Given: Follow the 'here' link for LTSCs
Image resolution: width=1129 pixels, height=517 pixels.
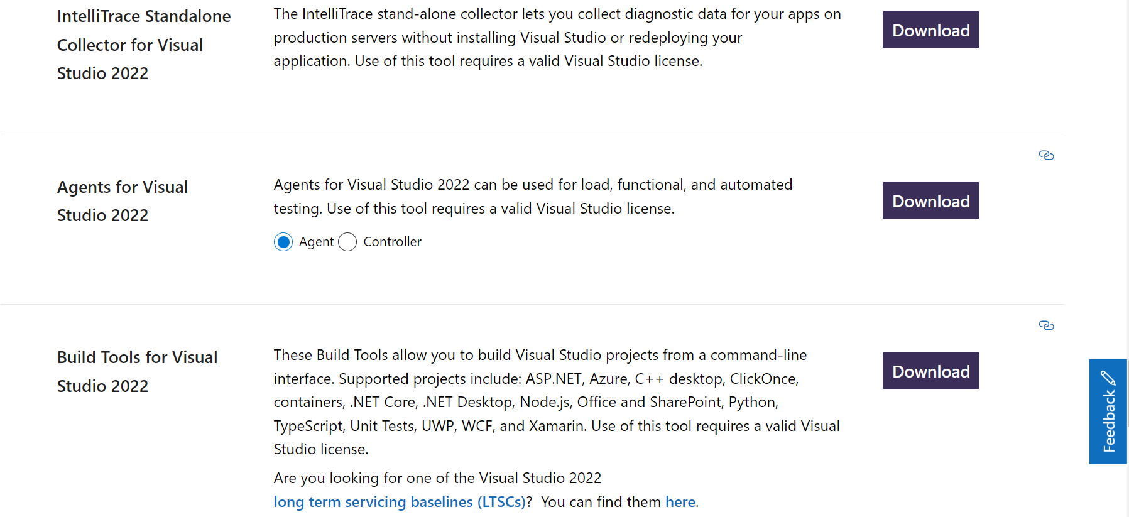Looking at the screenshot, I should [680, 502].
